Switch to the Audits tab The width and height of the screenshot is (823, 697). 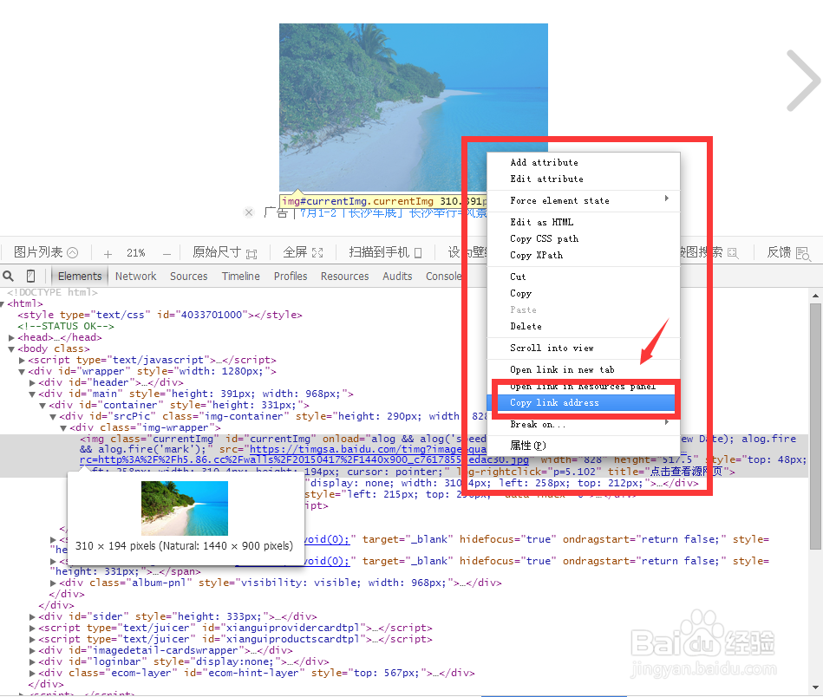point(397,276)
